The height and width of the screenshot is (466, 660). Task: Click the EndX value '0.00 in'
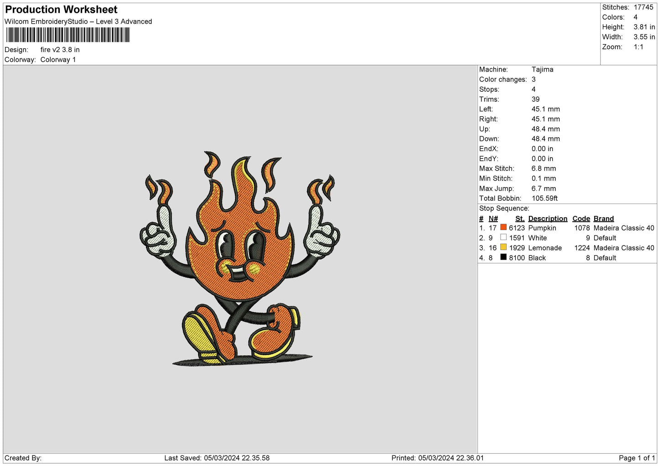(x=542, y=149)
